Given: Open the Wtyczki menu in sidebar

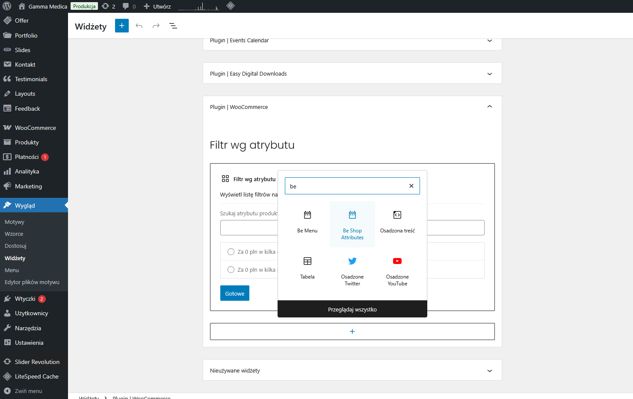Looking at the screenshot, I should pyautogui.click(x=25, y=299).
